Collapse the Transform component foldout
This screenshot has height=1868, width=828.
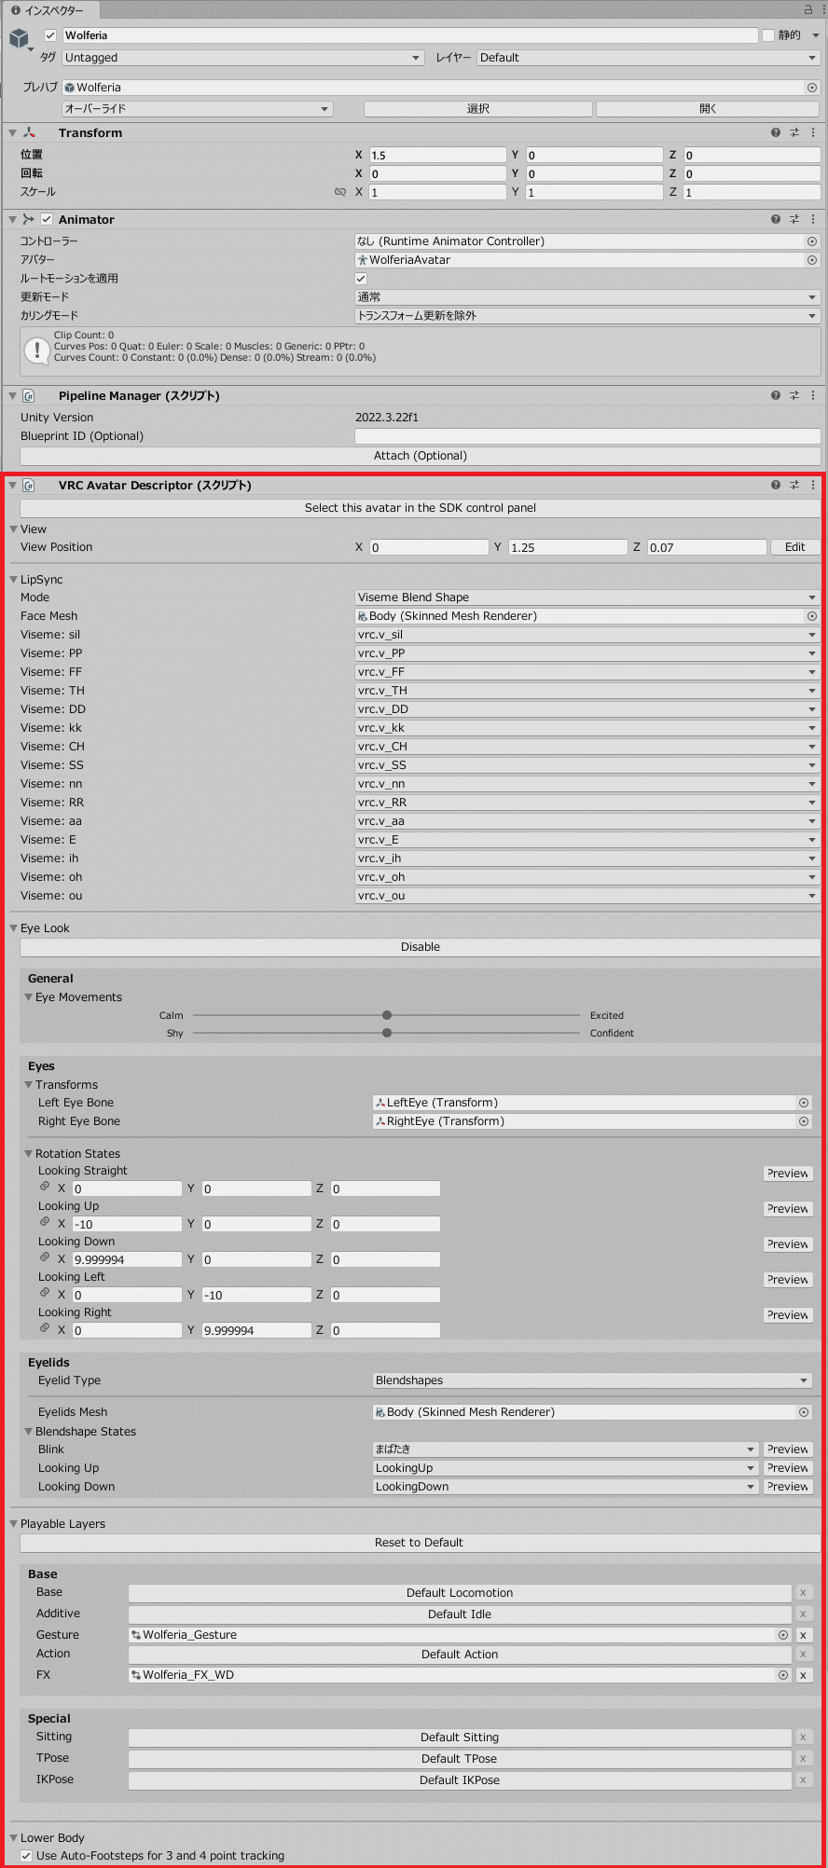(x=13, y=132)
